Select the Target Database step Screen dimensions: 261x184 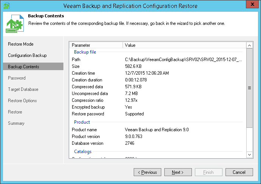23,89
